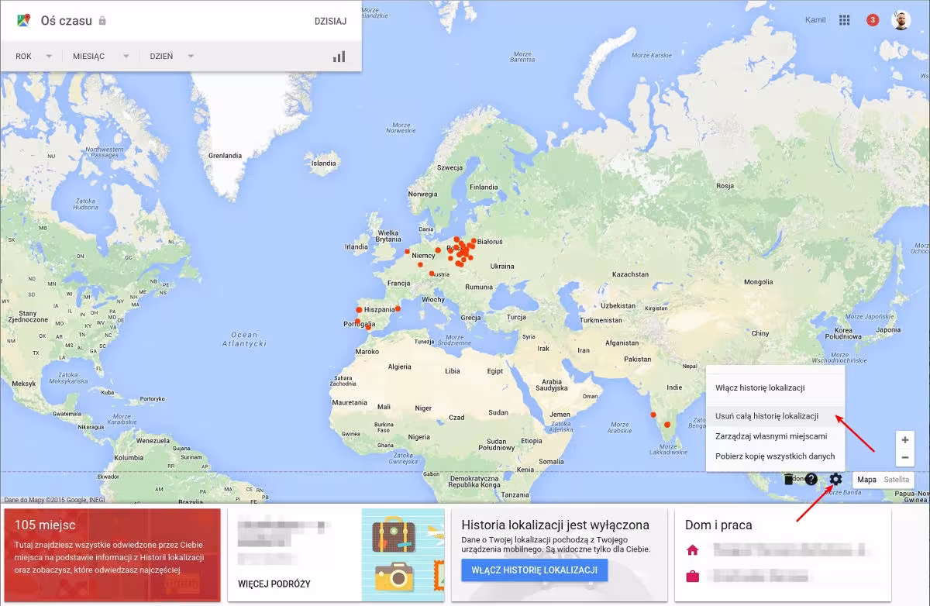
Task: Click the briefcase work icon
Action: (x=693, y=575)
